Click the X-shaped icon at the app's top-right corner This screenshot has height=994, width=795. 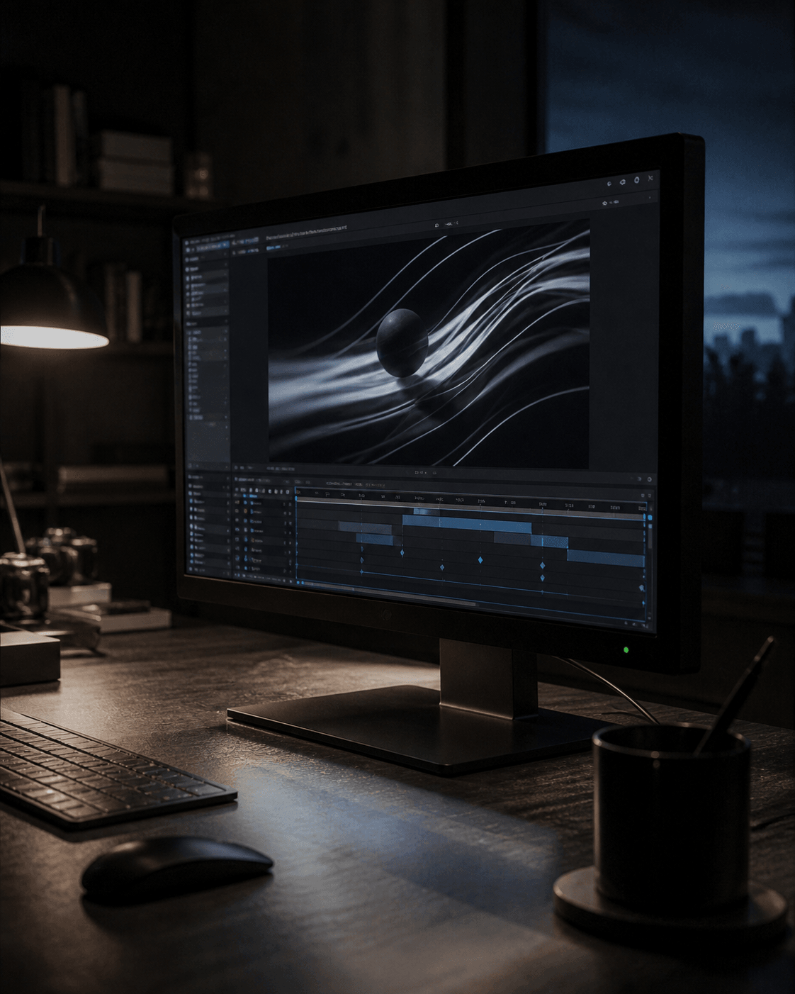click(x=650, y=179)
